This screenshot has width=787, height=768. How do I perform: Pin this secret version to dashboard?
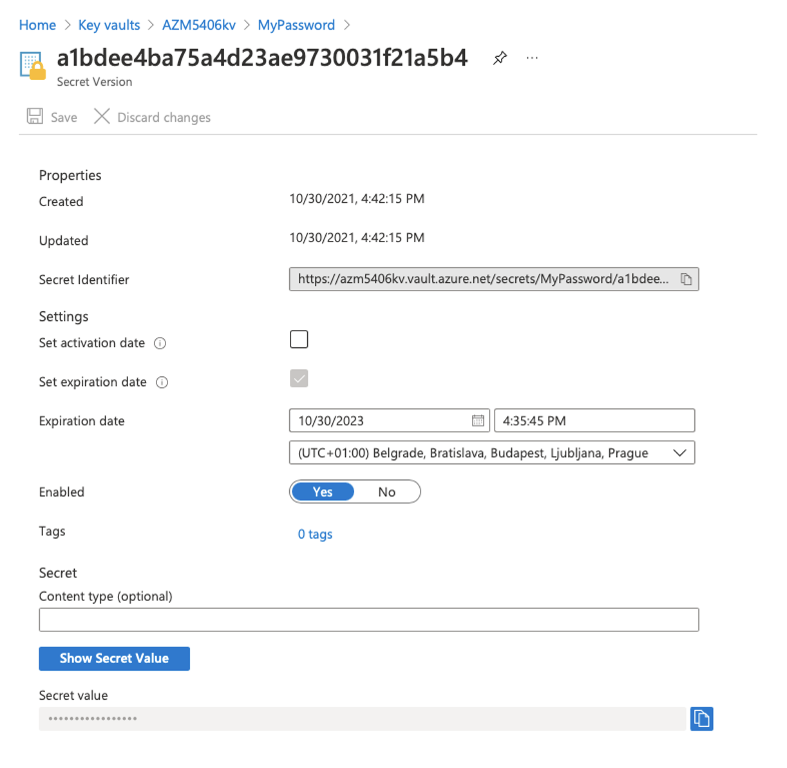click(500, 57)
